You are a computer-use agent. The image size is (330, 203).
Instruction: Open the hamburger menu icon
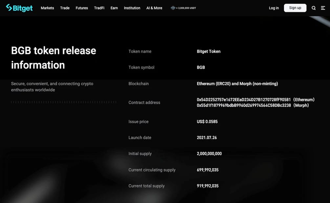323,8
